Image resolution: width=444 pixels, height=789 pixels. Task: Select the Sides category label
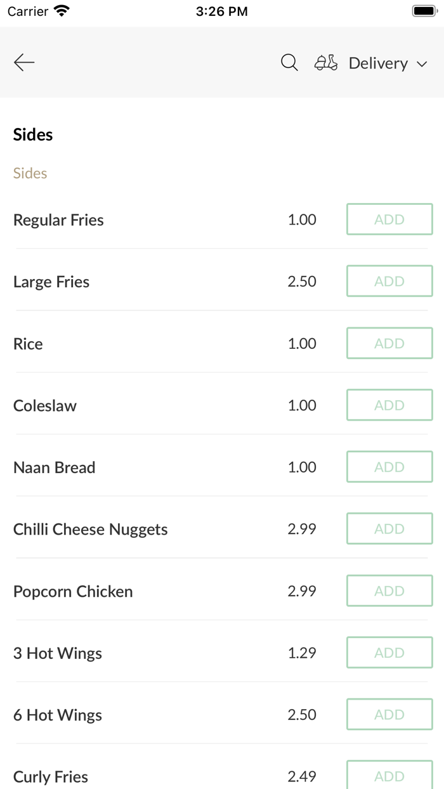coord(29,173)
